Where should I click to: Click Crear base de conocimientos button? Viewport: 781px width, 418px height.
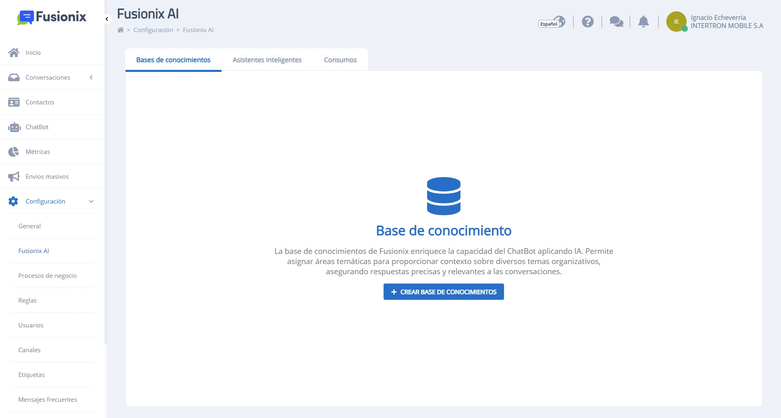point(444,292)
